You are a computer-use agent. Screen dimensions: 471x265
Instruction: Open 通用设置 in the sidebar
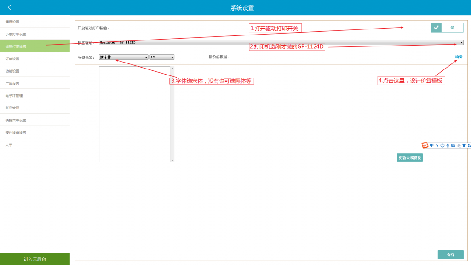35,22
